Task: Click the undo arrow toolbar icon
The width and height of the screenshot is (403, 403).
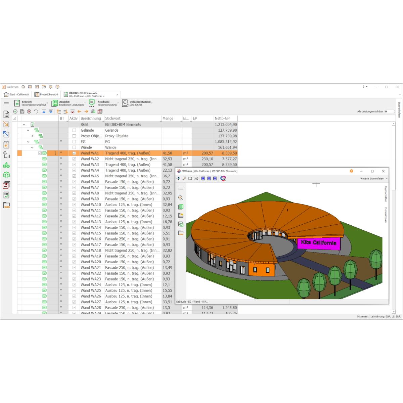Action: pyautogui.click(x=36, y=111)
